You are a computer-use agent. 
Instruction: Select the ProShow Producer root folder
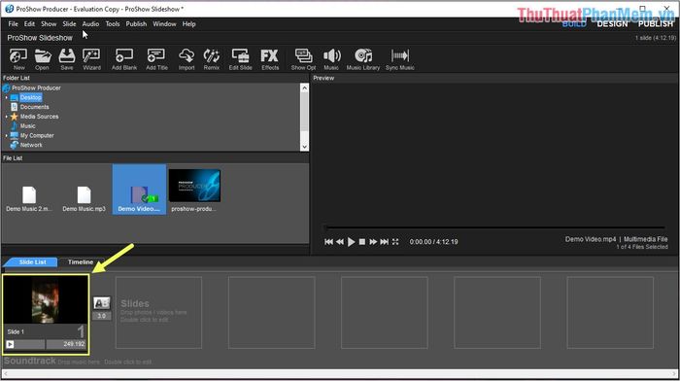36,88
